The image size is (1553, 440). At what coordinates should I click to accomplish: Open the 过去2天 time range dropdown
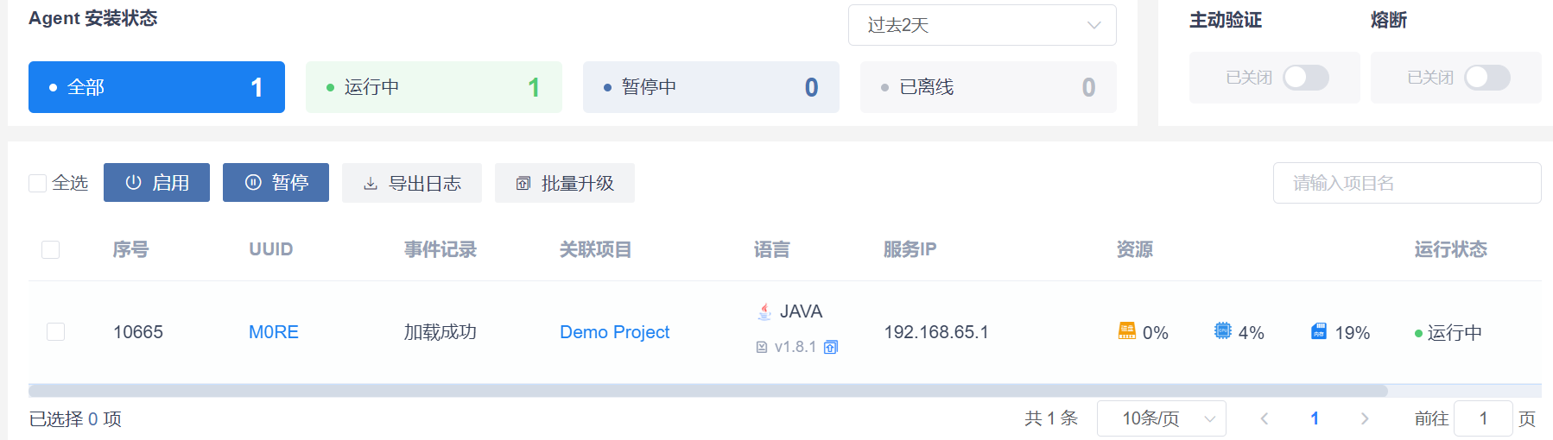coord(982,25)
